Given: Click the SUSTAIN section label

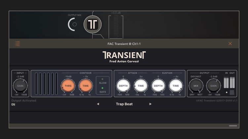Looking at the screenshot, I should click(167, 73).
